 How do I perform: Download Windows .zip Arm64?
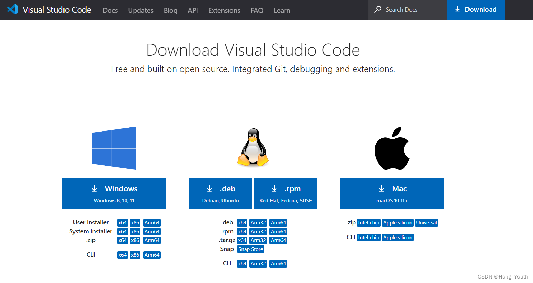pyautogui.click(x=152, y=240)
